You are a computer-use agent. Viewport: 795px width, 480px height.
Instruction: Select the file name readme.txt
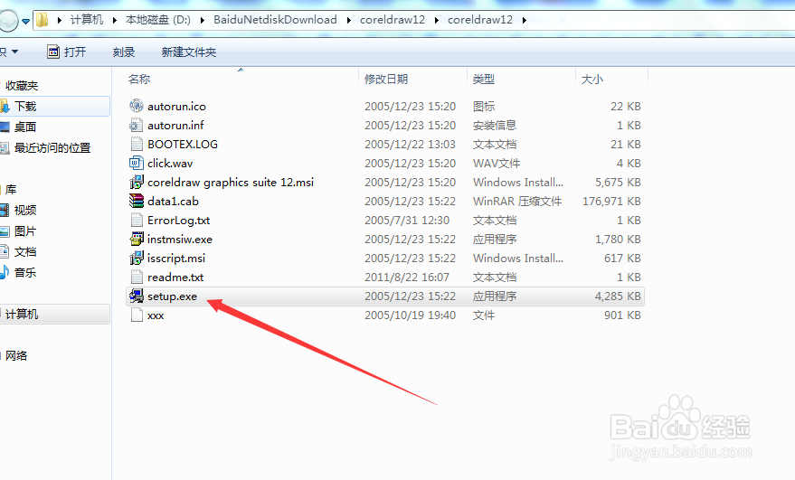(175, 278)
